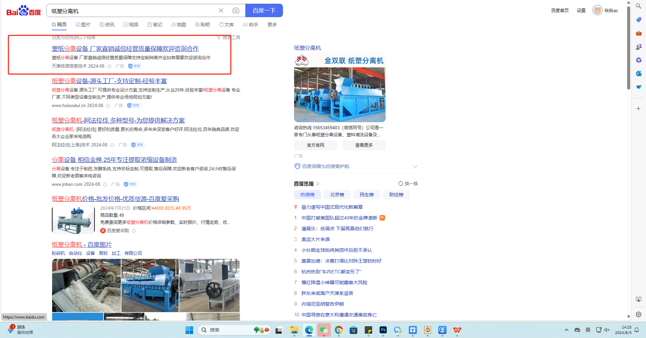Switch to the 地图 search tab
Screen dimensions: 646x338
point(179,25)
